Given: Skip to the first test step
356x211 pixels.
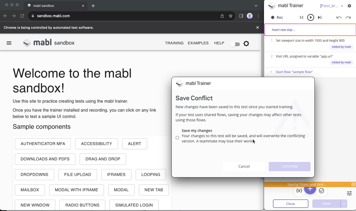Looking at the screenshot, I should (x=301, y=17).
